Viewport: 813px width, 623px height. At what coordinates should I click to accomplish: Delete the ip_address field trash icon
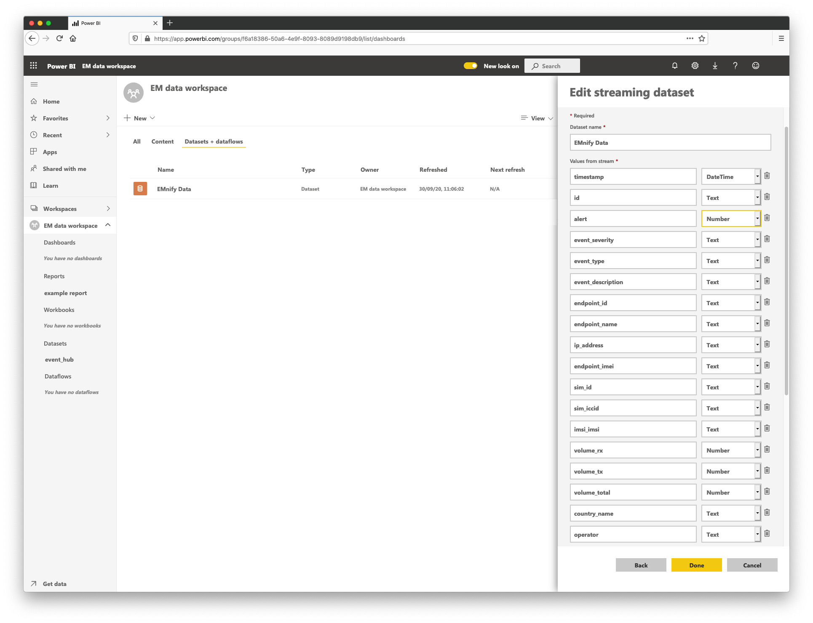[x=767, y=344]
